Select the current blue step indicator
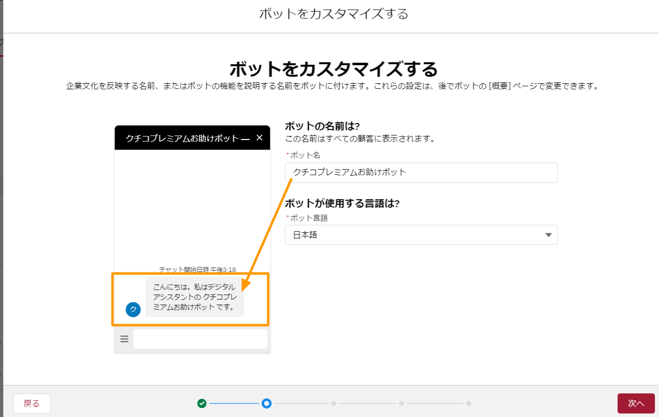This screenshot has height=417, width=659. [x=267, y=403]
